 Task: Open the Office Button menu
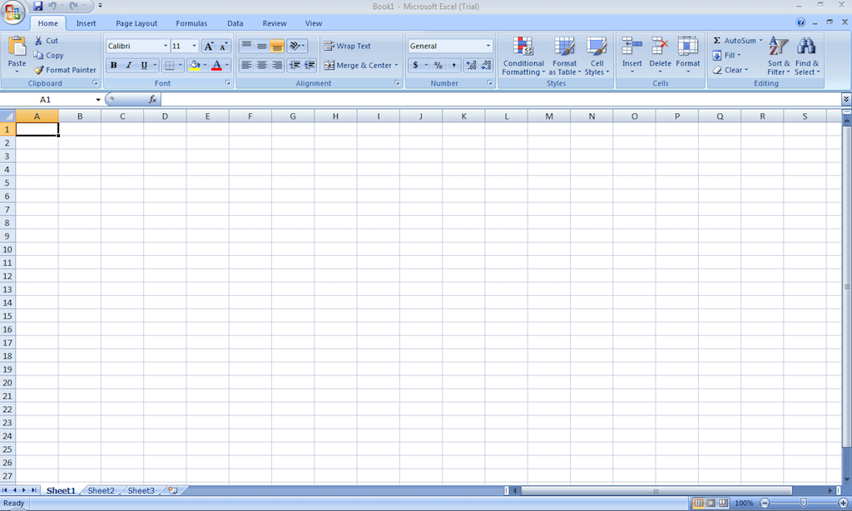(12, 12)
